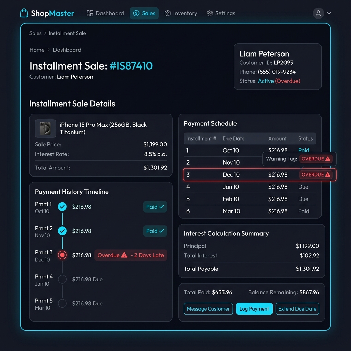Open the Inventory tab
The image size is (351, 351).
point(181,13)
